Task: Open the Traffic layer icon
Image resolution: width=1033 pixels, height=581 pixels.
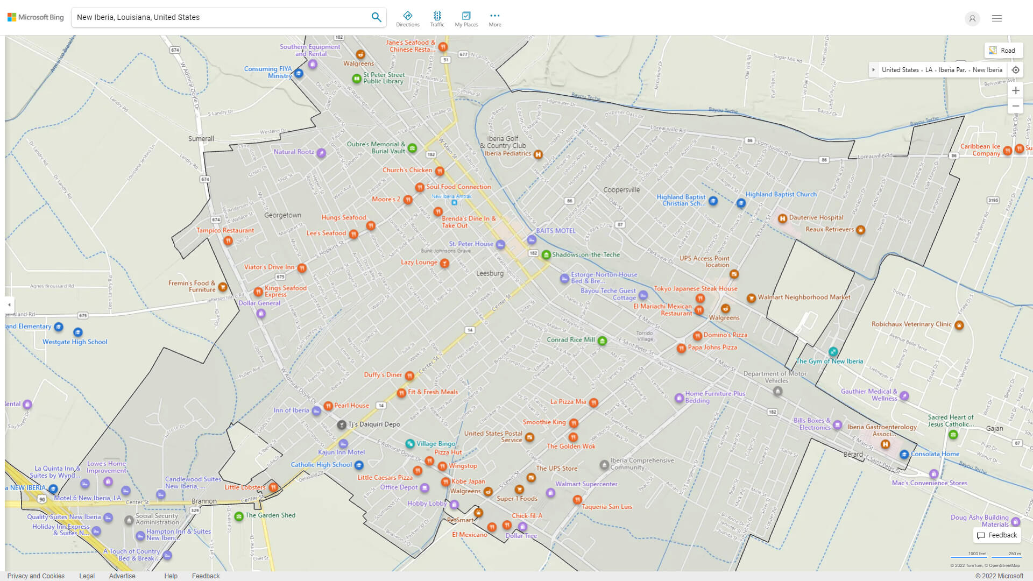Action: click(x=437, y=19)
